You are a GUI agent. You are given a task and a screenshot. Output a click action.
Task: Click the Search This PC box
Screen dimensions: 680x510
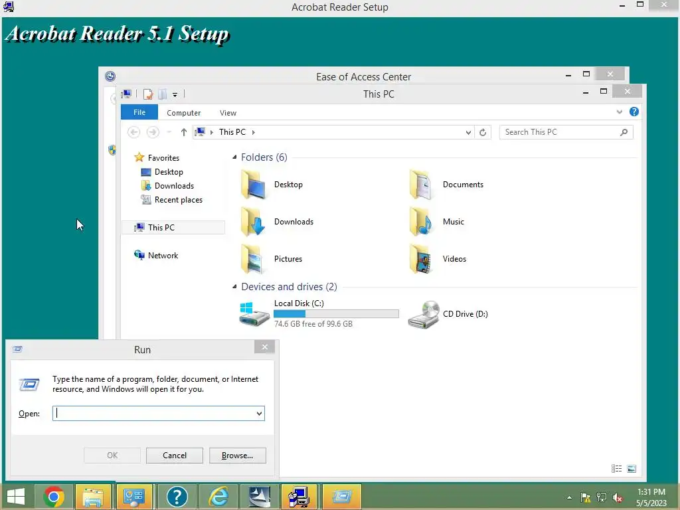tap(566, 132)
